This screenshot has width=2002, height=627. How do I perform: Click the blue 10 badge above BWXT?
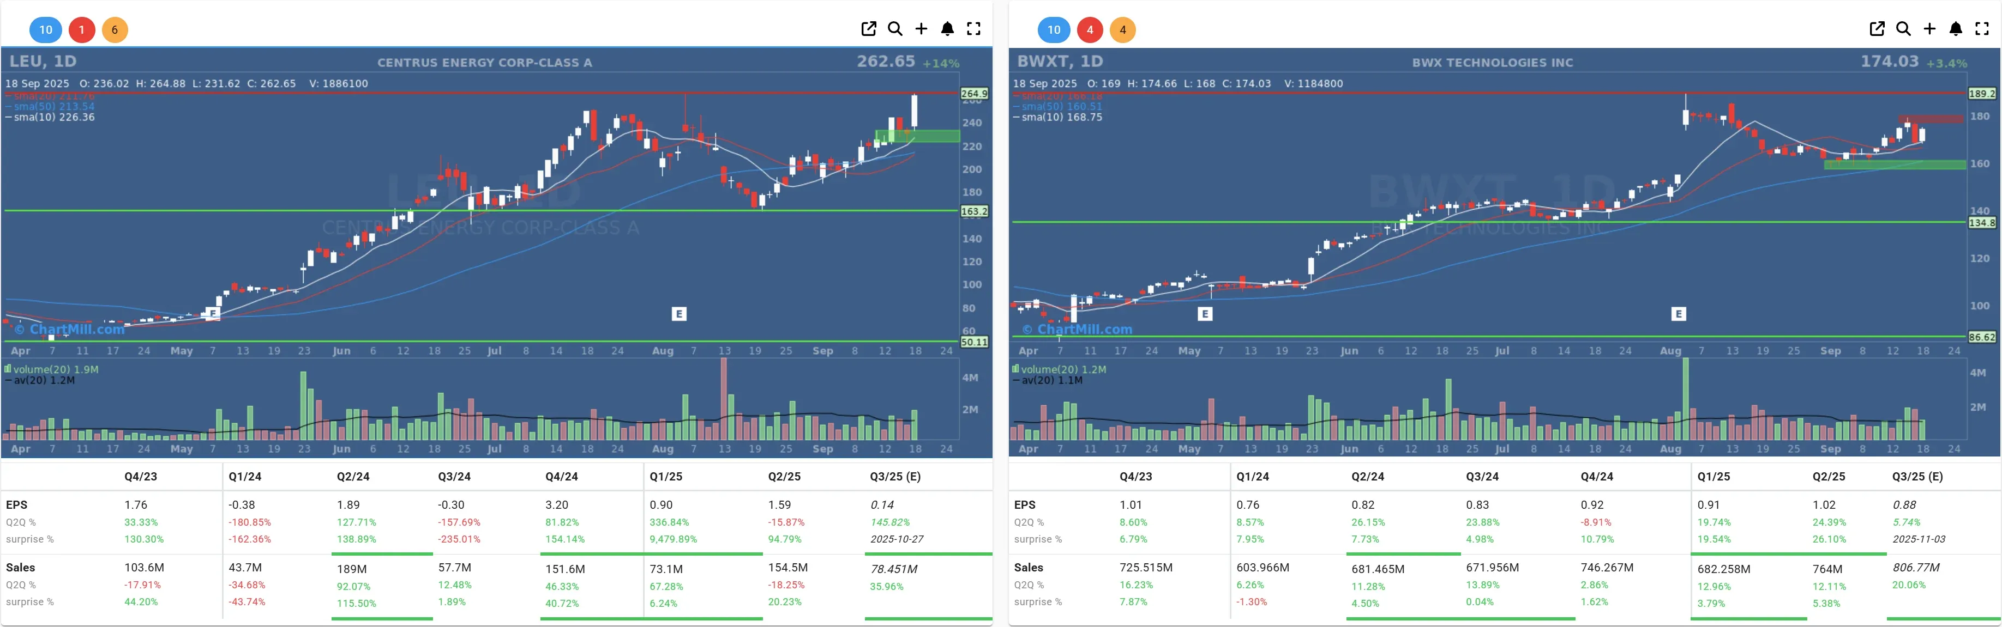(x=1054, y=29)
